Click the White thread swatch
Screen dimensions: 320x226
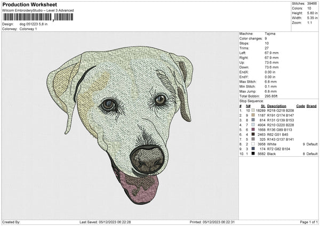[253, 144]
